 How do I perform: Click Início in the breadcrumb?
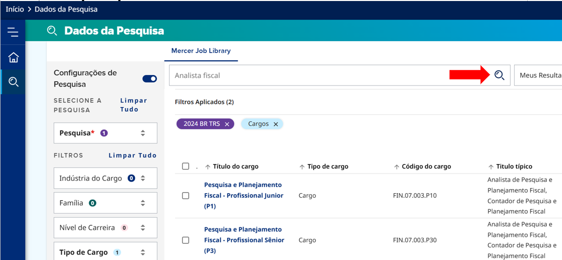(x=15, y=9)
